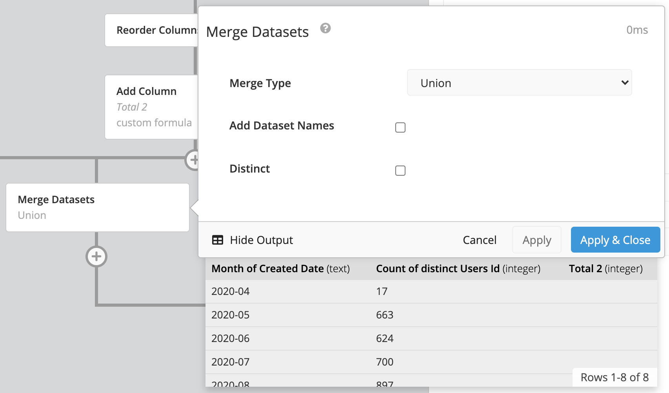Click Apply & Close

tap(615, 240)
